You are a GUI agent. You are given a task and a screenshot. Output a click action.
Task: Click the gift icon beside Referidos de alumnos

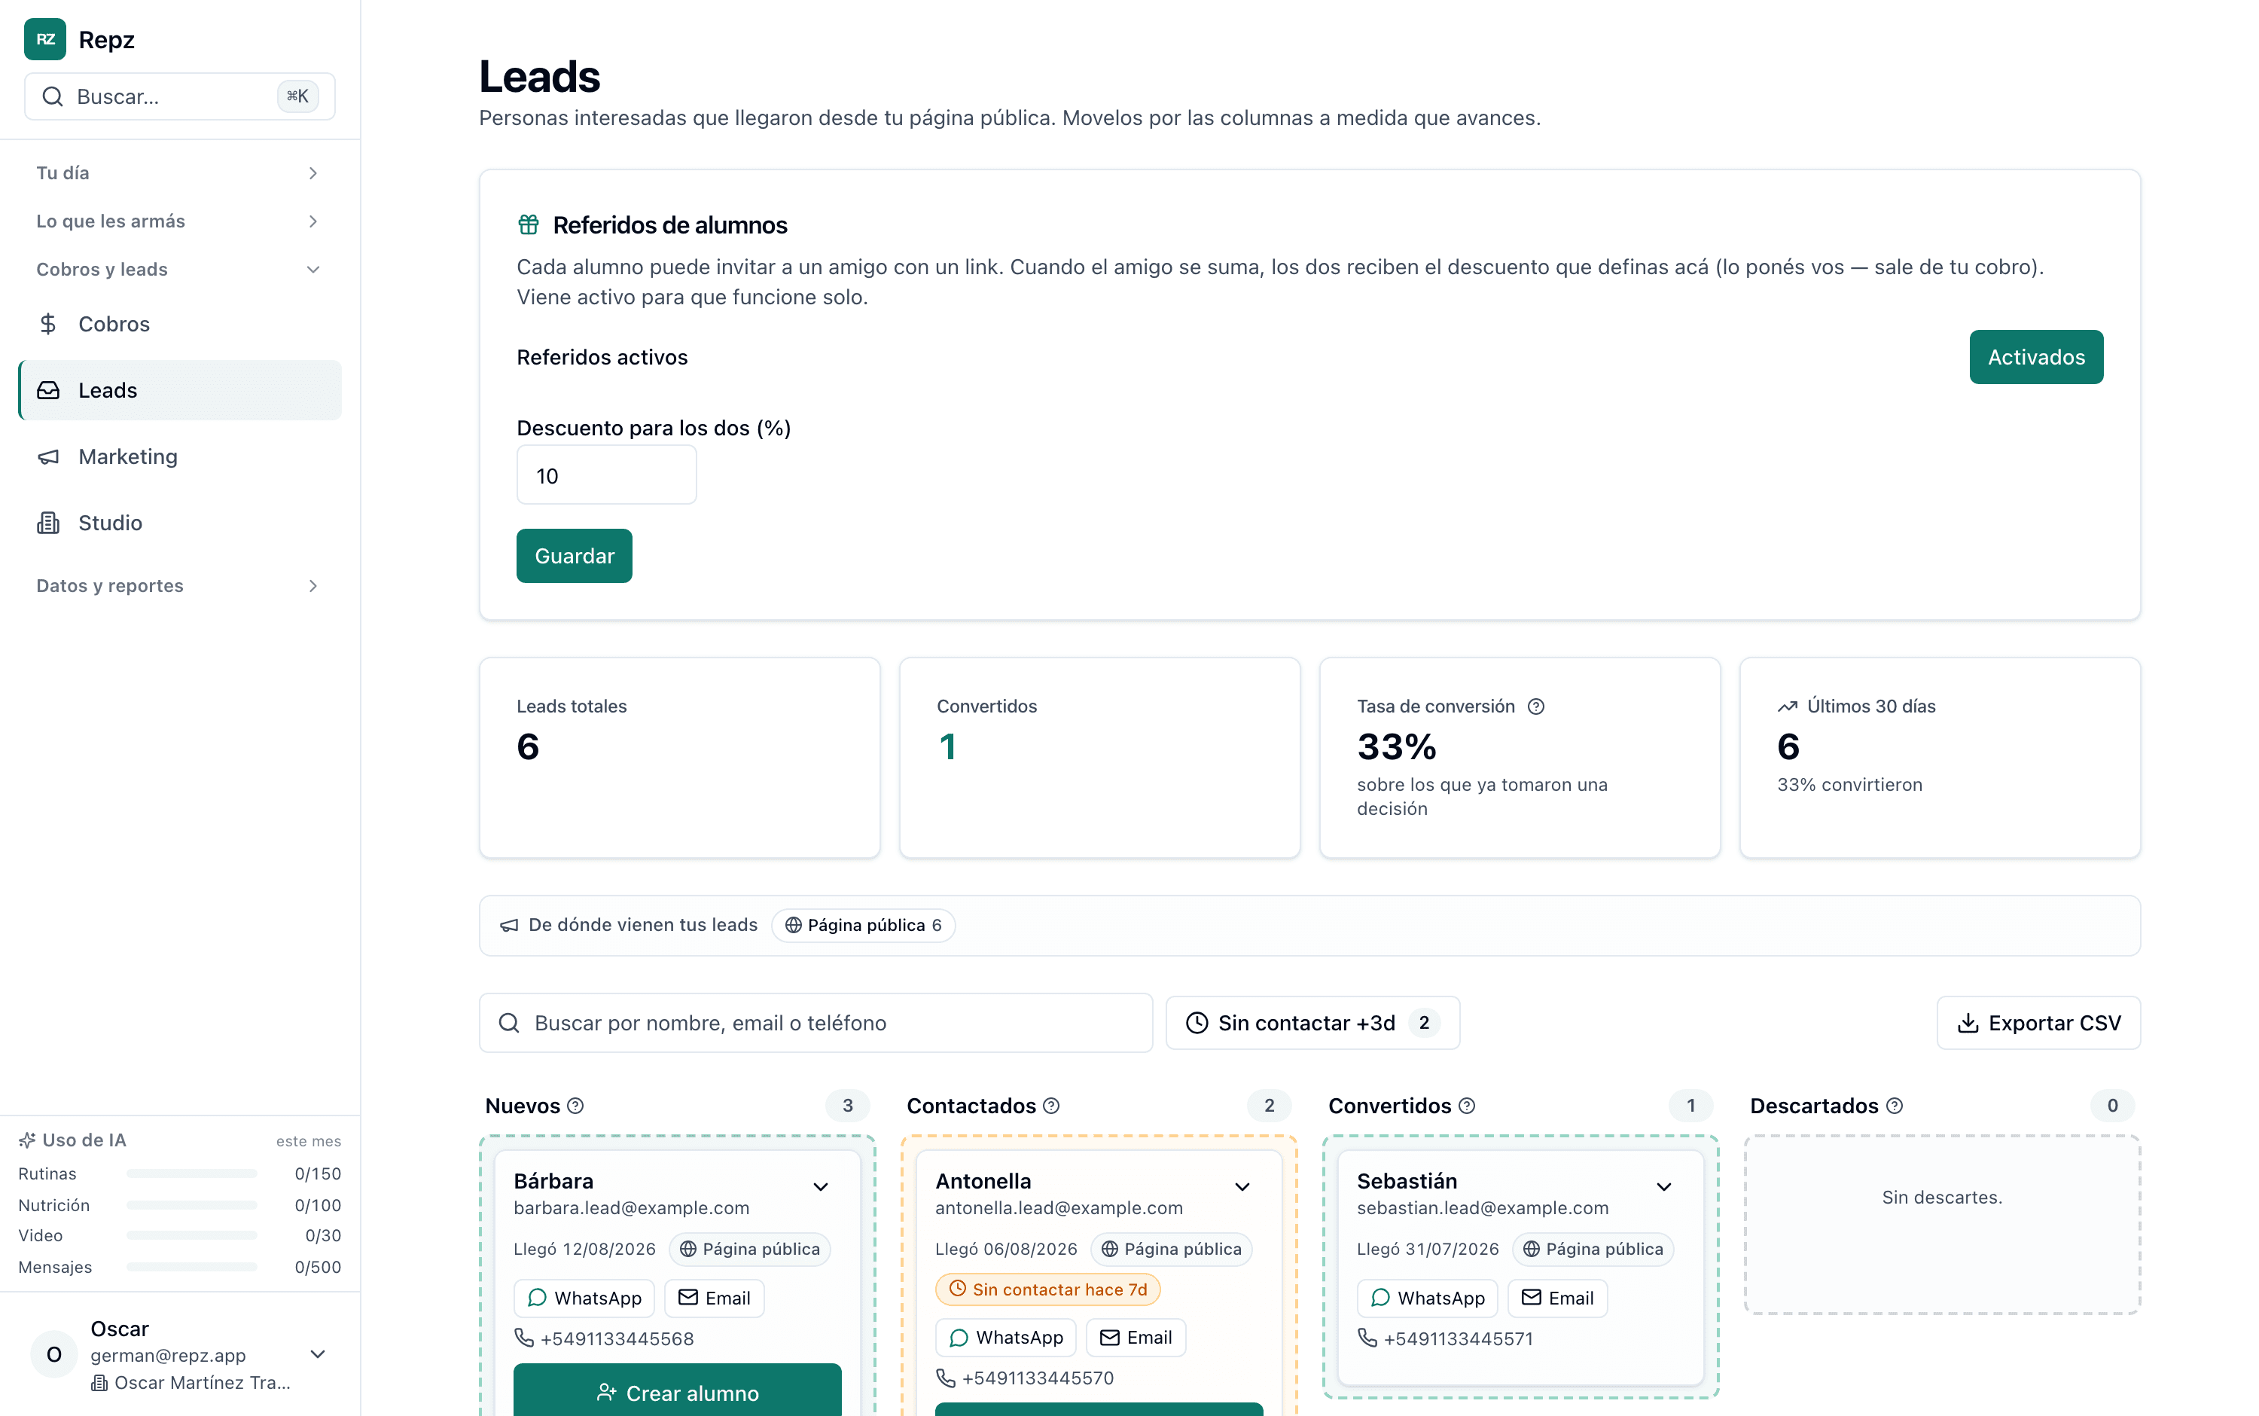click(x=529, y=224)
